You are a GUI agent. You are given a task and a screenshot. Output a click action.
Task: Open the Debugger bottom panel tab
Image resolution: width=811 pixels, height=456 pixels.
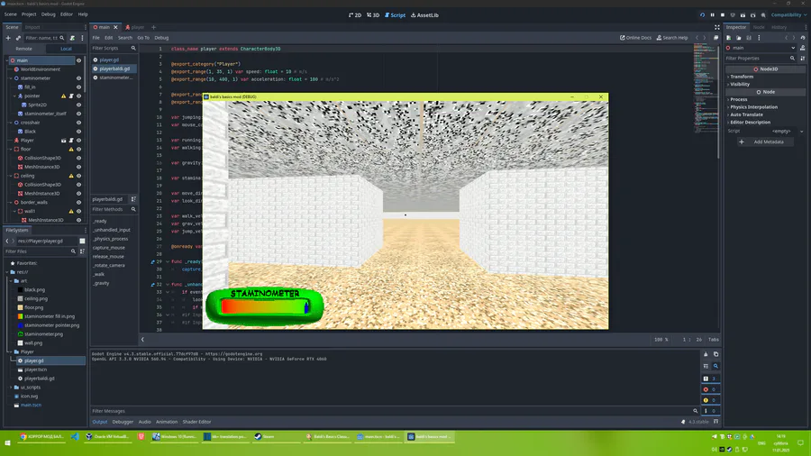123,422
